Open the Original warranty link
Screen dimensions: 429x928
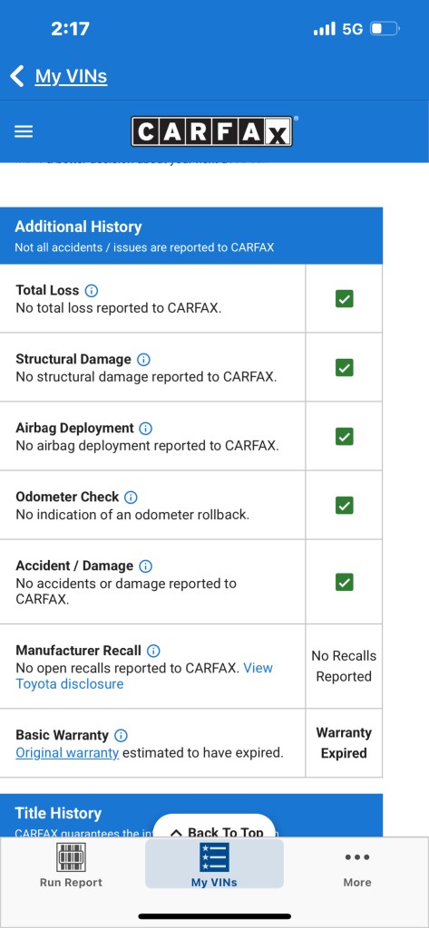67,753
